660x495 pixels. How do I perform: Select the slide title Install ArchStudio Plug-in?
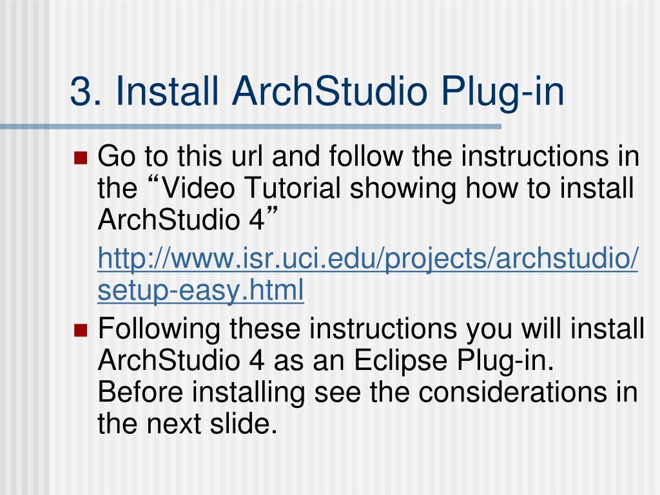pos(317,92)
